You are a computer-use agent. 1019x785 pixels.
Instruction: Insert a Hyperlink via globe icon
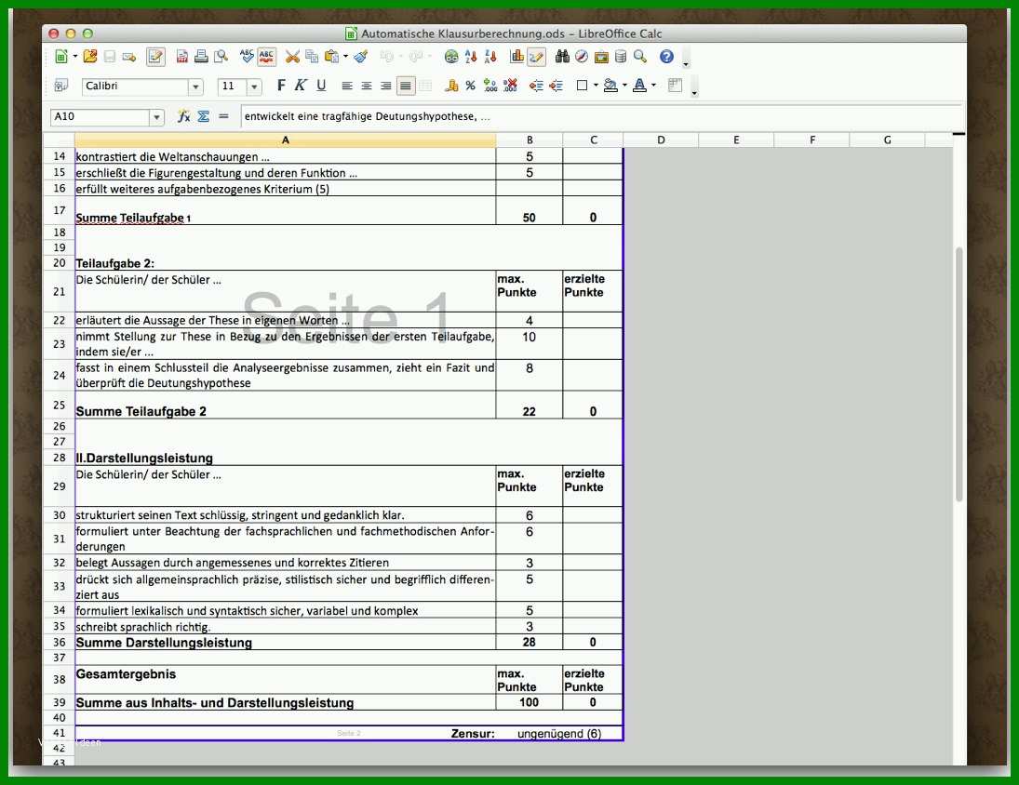coord(451,57)
